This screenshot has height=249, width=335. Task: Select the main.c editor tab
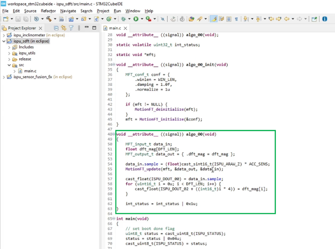coord(115,28)
